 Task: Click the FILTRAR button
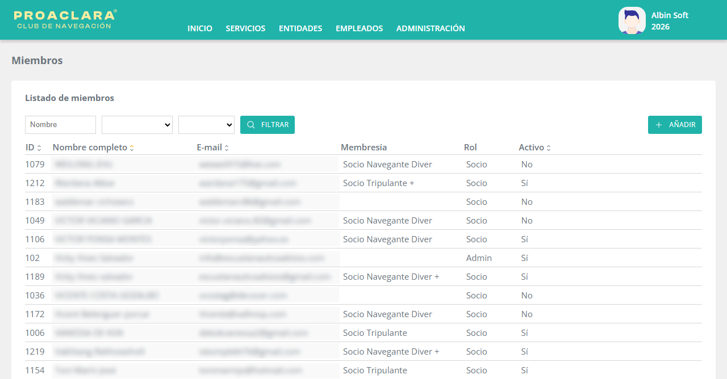click(x=268, y=125)
